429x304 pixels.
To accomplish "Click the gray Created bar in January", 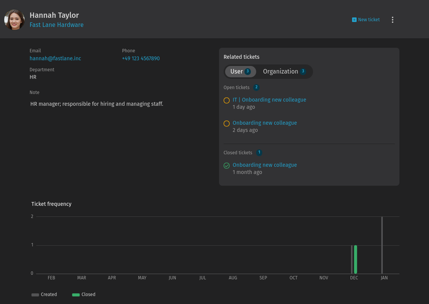I will (382, 245).
